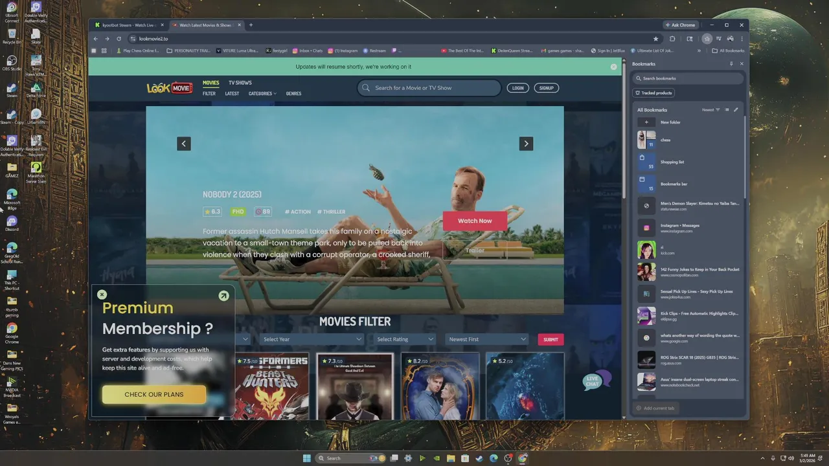Viewport: 829px width, 466px height.
Task: Open the chess bookmarks folder
Action: click(688, 140)
